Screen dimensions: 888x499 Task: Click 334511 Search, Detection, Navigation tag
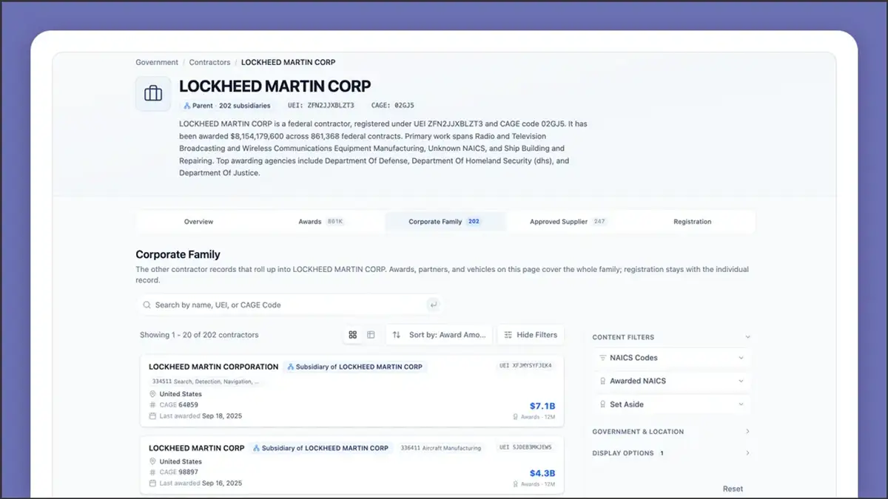(x=206, y=382)
